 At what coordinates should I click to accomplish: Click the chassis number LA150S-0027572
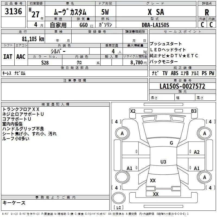tap(182, 87)
